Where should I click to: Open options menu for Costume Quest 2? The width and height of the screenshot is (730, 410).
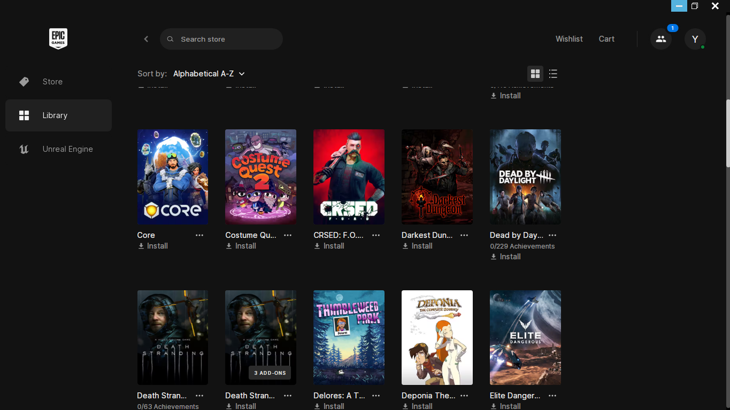[288, 235]
